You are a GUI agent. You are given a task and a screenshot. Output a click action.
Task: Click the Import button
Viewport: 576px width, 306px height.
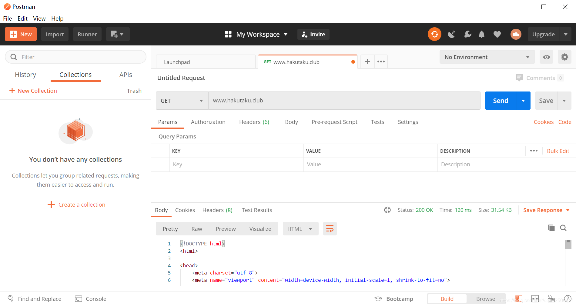click(x=55, y=34)
